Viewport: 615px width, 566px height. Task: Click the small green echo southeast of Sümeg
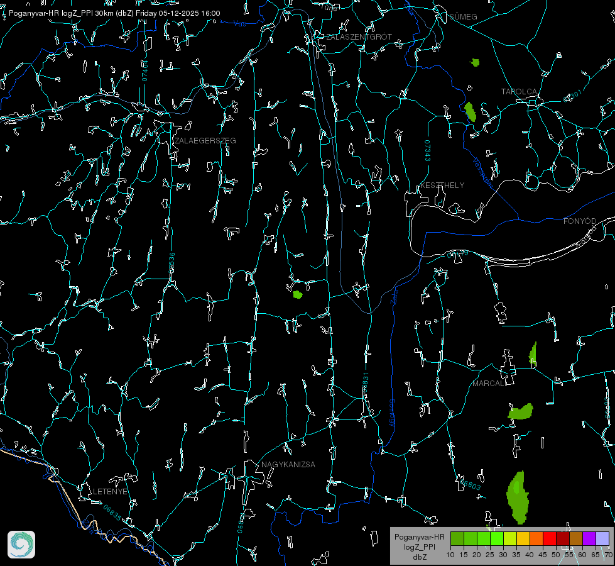(x=476, y=62)
